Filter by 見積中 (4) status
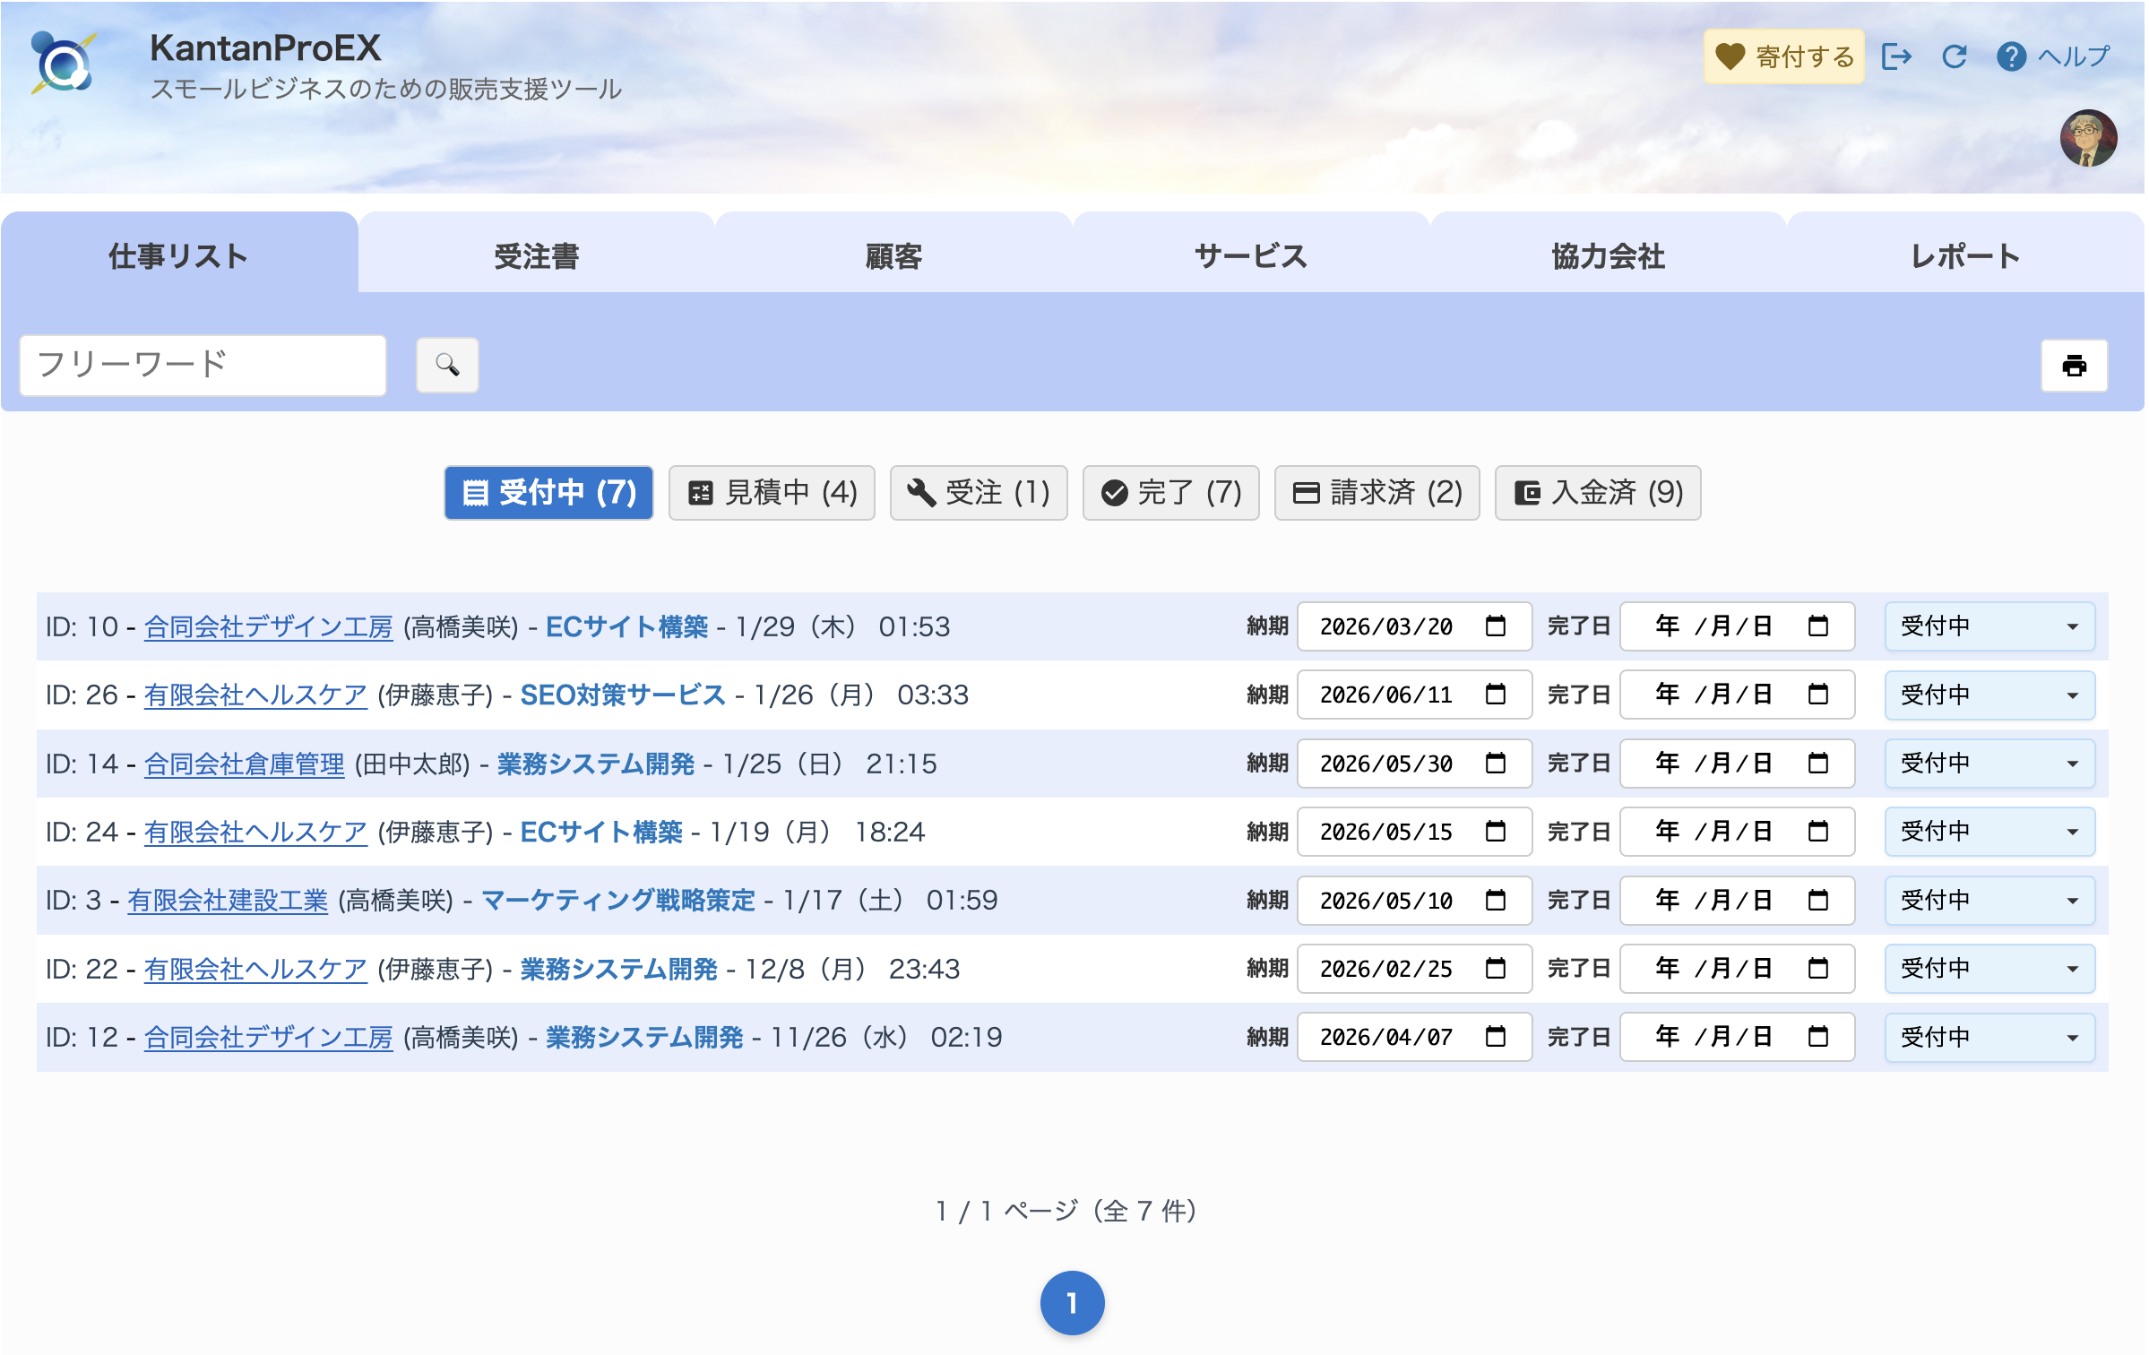Viewport: 2149px width, 1355px height. coord(772,492)
